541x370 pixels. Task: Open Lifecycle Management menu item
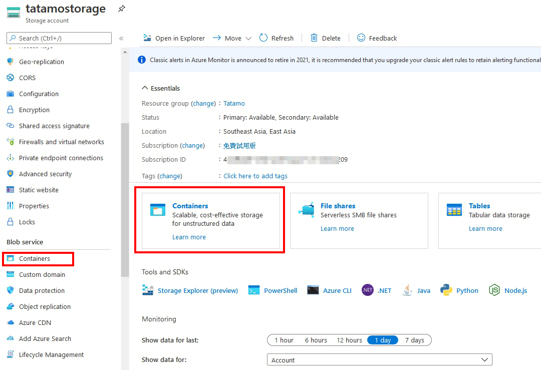click(51, 354)
